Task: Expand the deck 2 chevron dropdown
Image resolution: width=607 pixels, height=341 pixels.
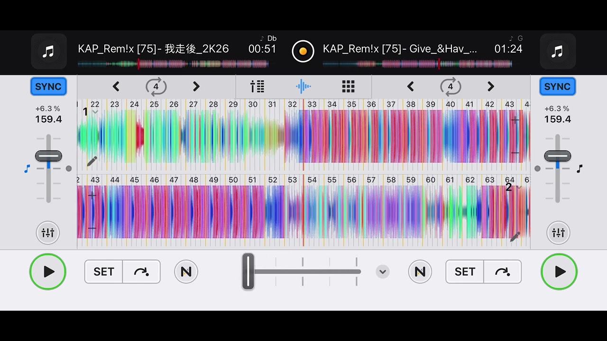Action: (519, 188)
